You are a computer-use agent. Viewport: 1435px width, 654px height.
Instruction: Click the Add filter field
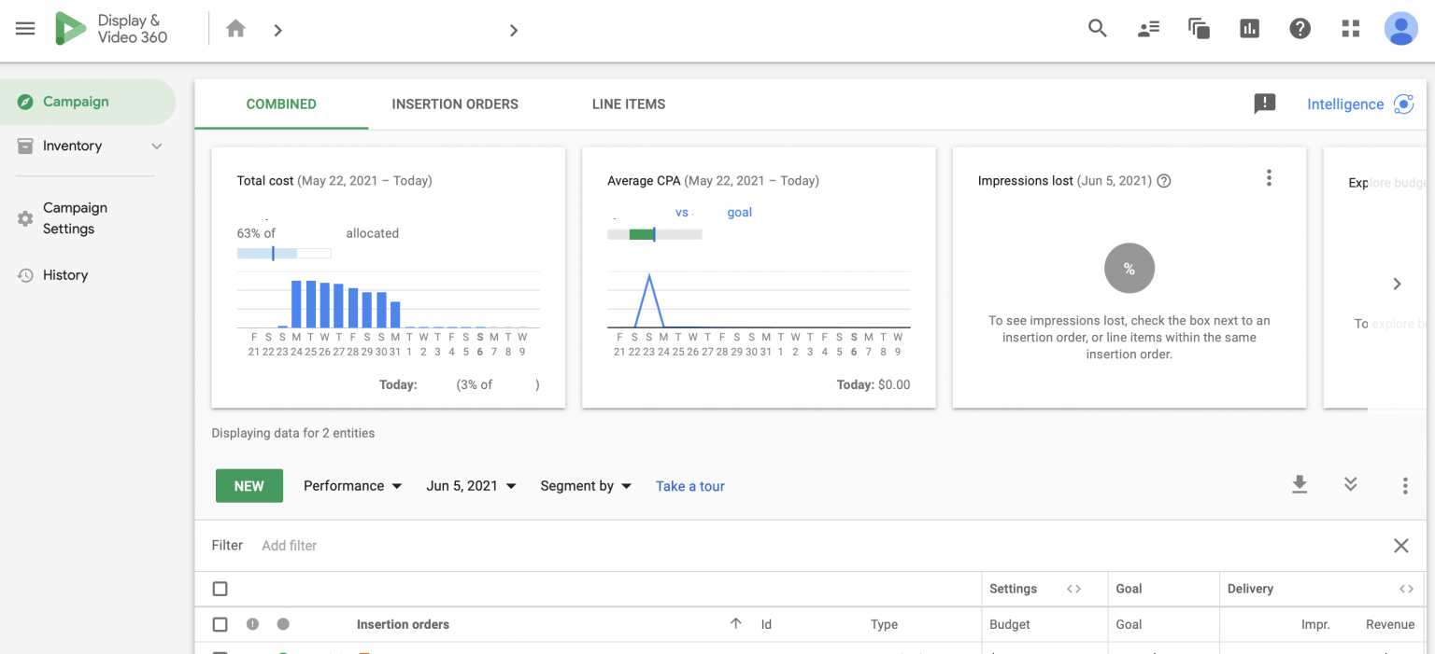289,545
